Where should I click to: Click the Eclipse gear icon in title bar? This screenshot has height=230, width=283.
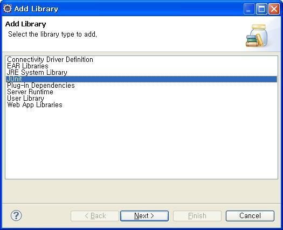(8, 9)
